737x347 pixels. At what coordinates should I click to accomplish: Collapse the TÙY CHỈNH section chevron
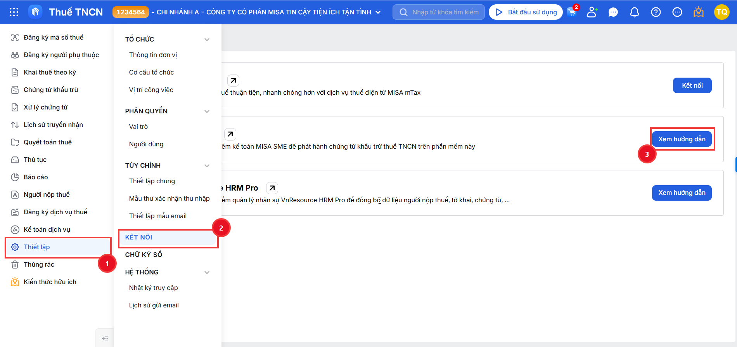click(x=207, y=165)
